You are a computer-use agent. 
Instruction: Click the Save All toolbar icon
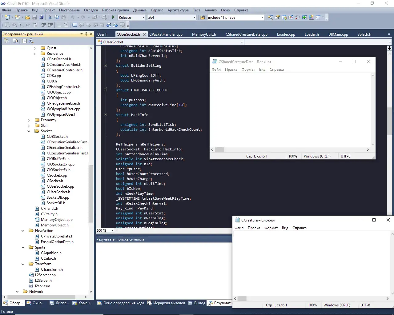41,18
